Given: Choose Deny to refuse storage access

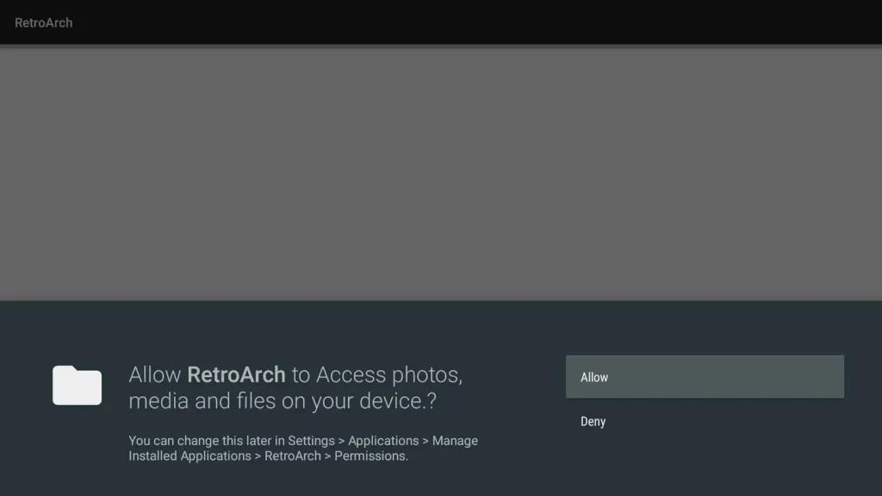Looking at the screenshot, I should point(593,421).
